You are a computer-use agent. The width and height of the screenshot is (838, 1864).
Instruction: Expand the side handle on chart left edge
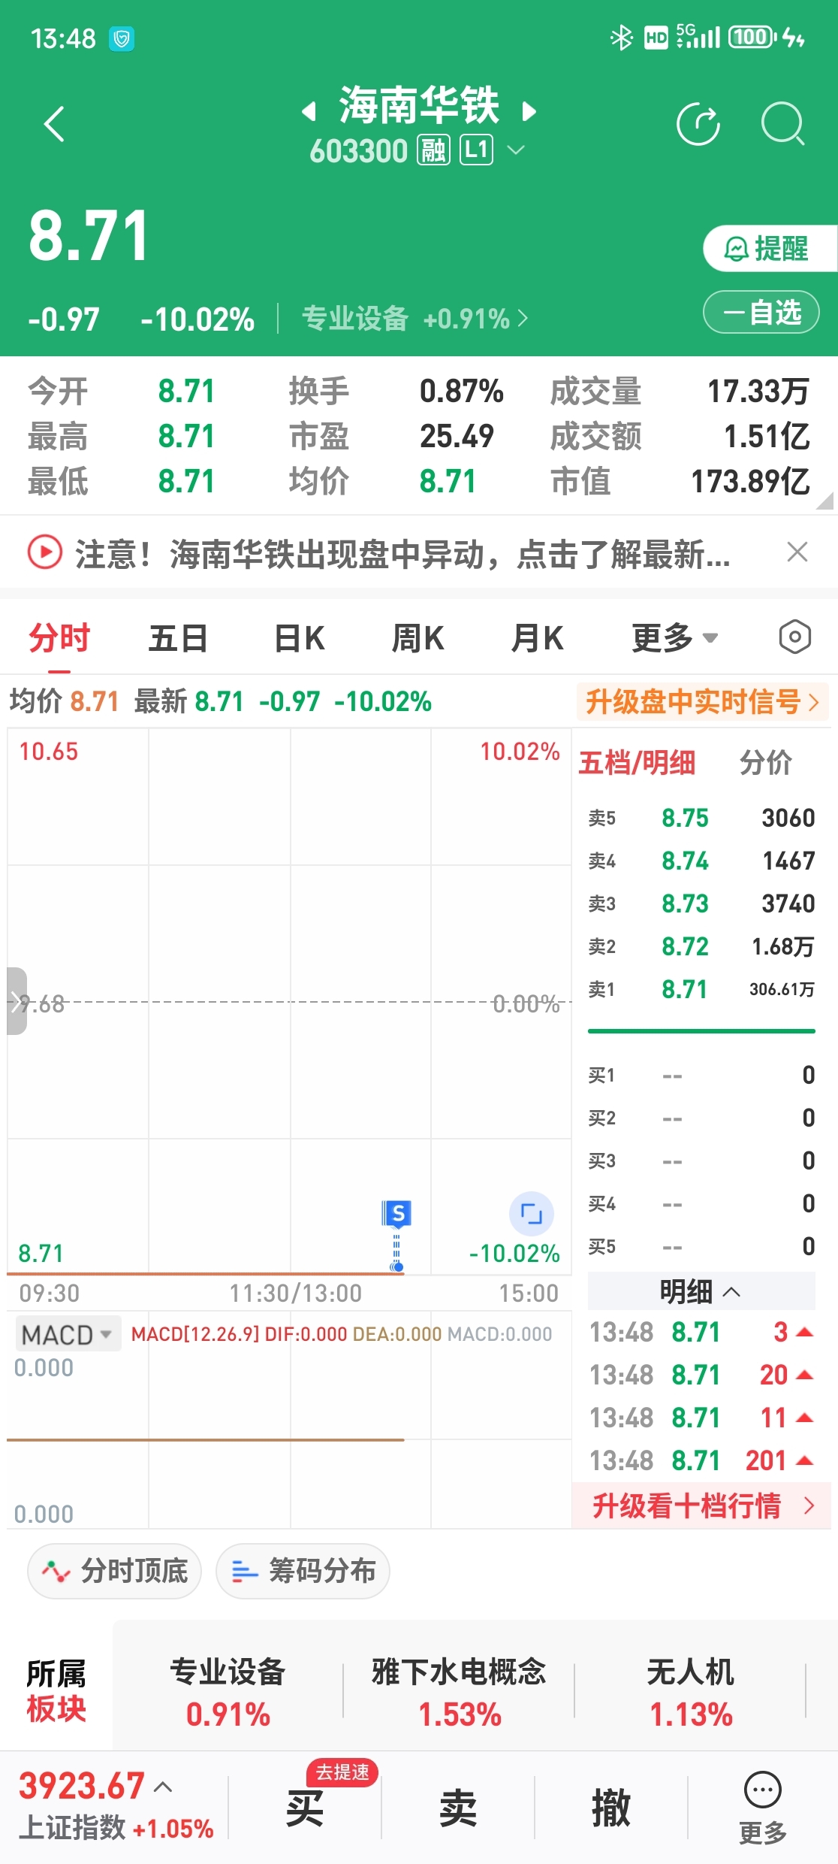17,1001
